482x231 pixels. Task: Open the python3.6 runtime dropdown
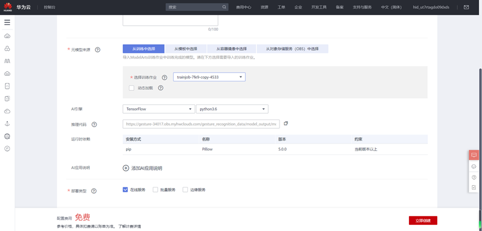click(x=232, y=109)
